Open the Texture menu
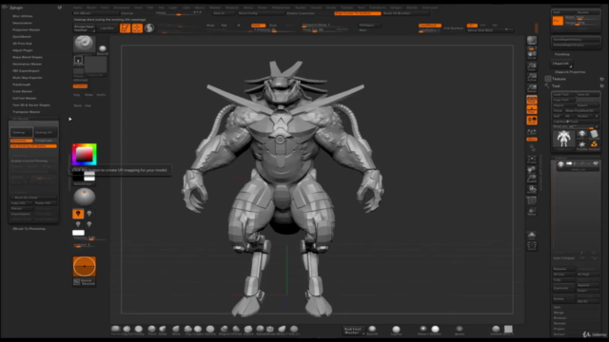 point(346,8)
